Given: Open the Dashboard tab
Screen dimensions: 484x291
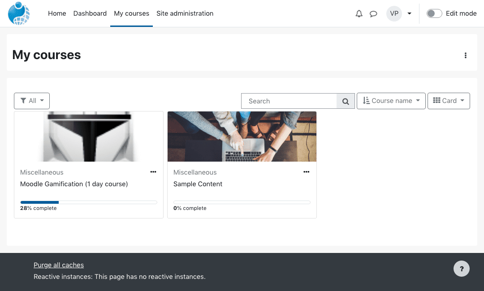Looking at the screenshot, I should pos(90,13).
